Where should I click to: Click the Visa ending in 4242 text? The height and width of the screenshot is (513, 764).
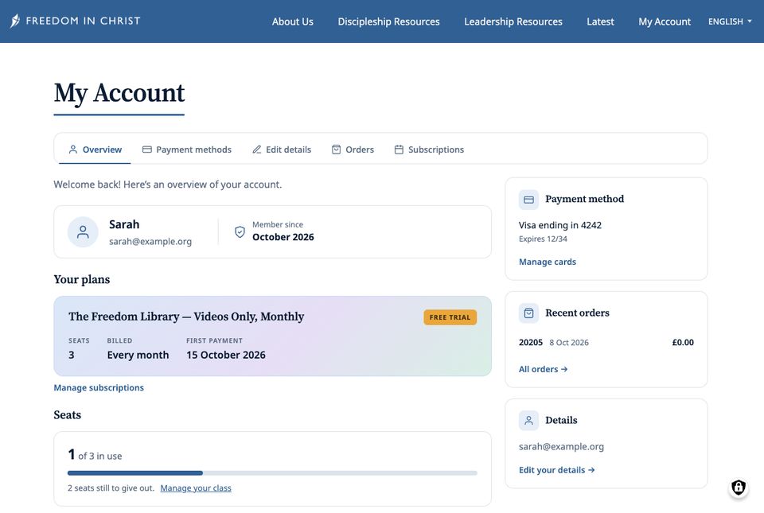coord(559,225)
